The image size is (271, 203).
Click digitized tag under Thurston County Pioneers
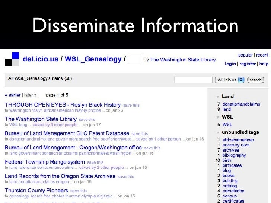click(x=105, y=196)
